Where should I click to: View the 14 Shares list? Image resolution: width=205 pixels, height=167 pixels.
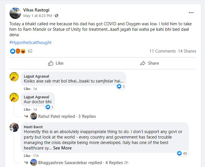coord(187,51)
